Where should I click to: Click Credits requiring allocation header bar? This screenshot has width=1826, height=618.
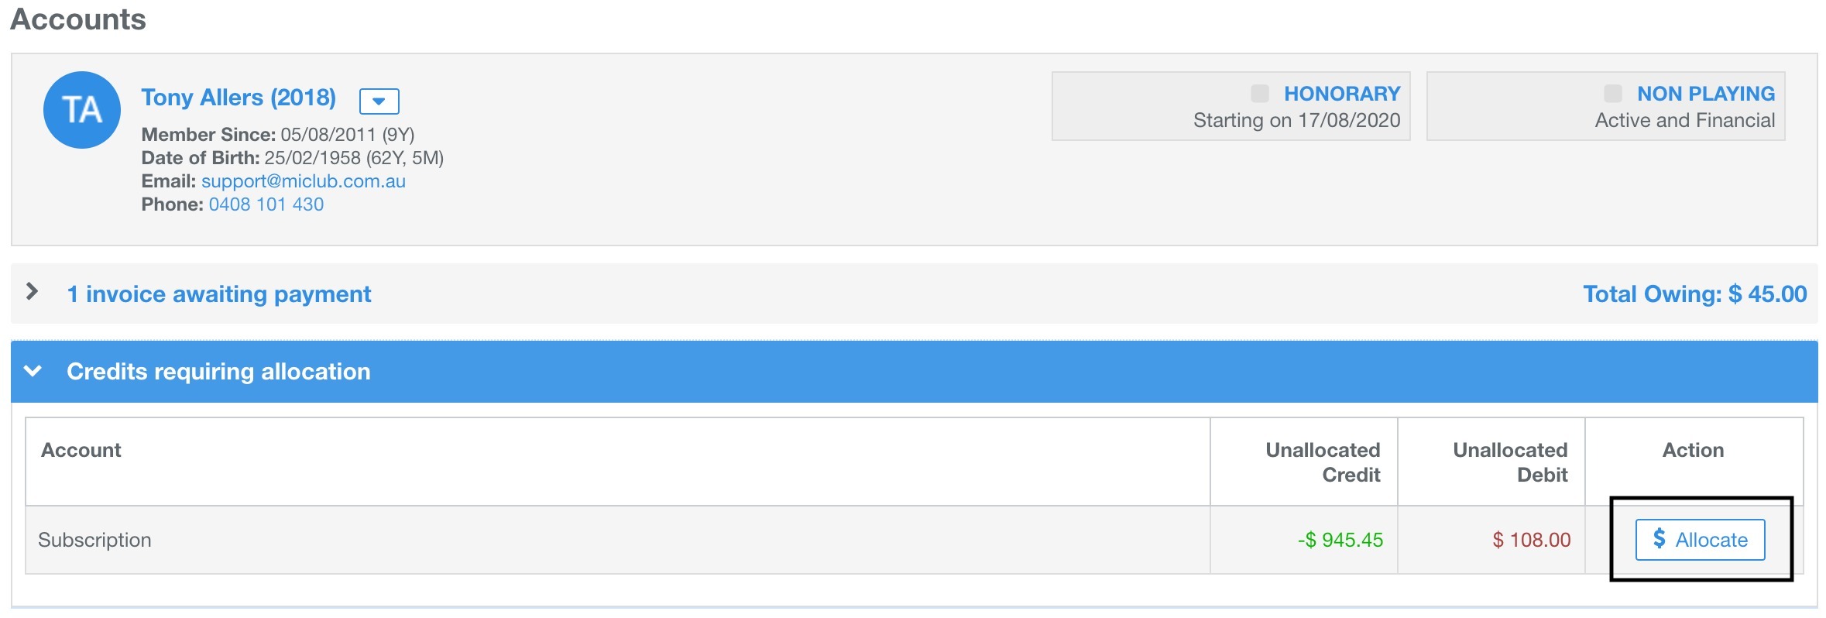tap(915, 372)
